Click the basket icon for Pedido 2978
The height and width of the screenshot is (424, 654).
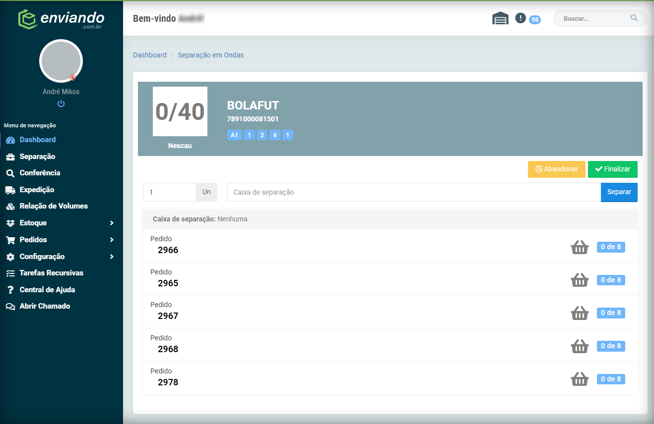[x=580, y=379]
